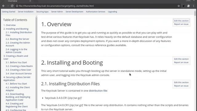
Task: Go back with the browser back arrow
Action: [x=3, y=6]
